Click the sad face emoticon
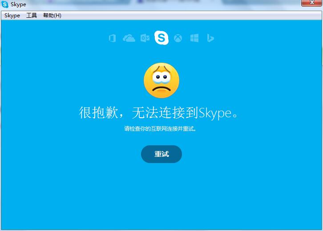 [x=161, y=80]
